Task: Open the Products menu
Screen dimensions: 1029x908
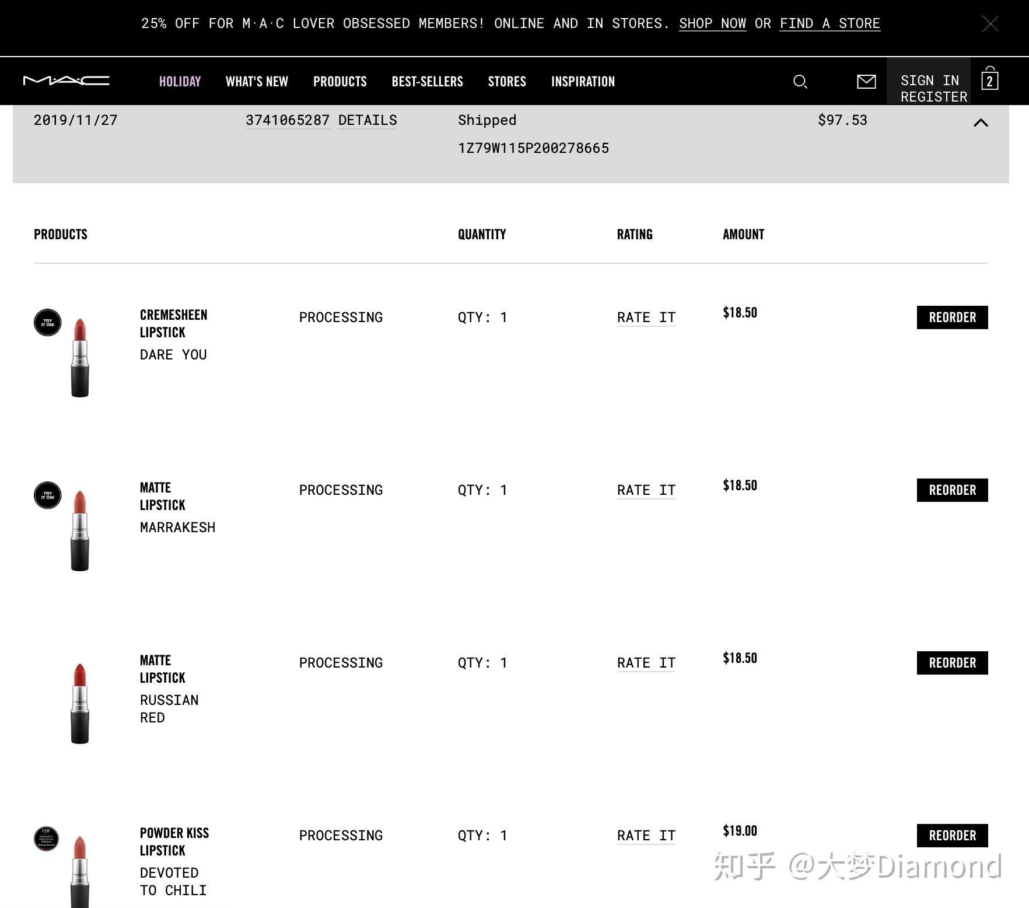Action: [340, 81]
